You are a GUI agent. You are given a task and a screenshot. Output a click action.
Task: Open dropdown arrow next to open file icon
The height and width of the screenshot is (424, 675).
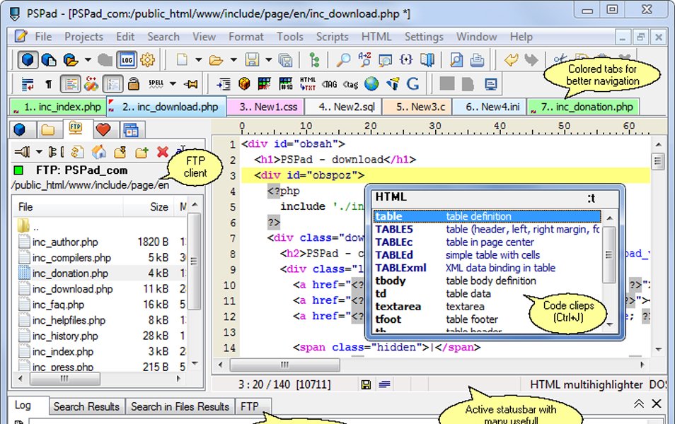[x=233, y=60]
